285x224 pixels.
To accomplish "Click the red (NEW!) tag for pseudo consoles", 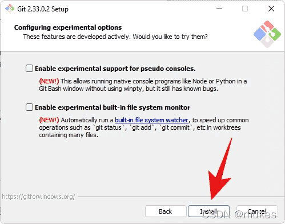I will pos(49,81).
